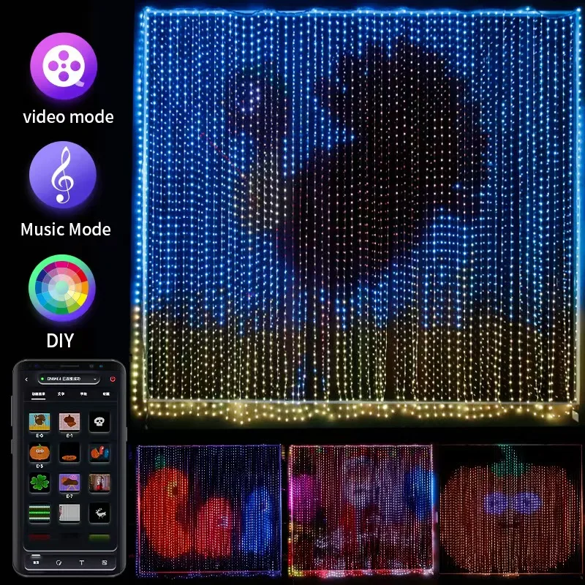Select the pie effect thumbnail

pos(69,453)
